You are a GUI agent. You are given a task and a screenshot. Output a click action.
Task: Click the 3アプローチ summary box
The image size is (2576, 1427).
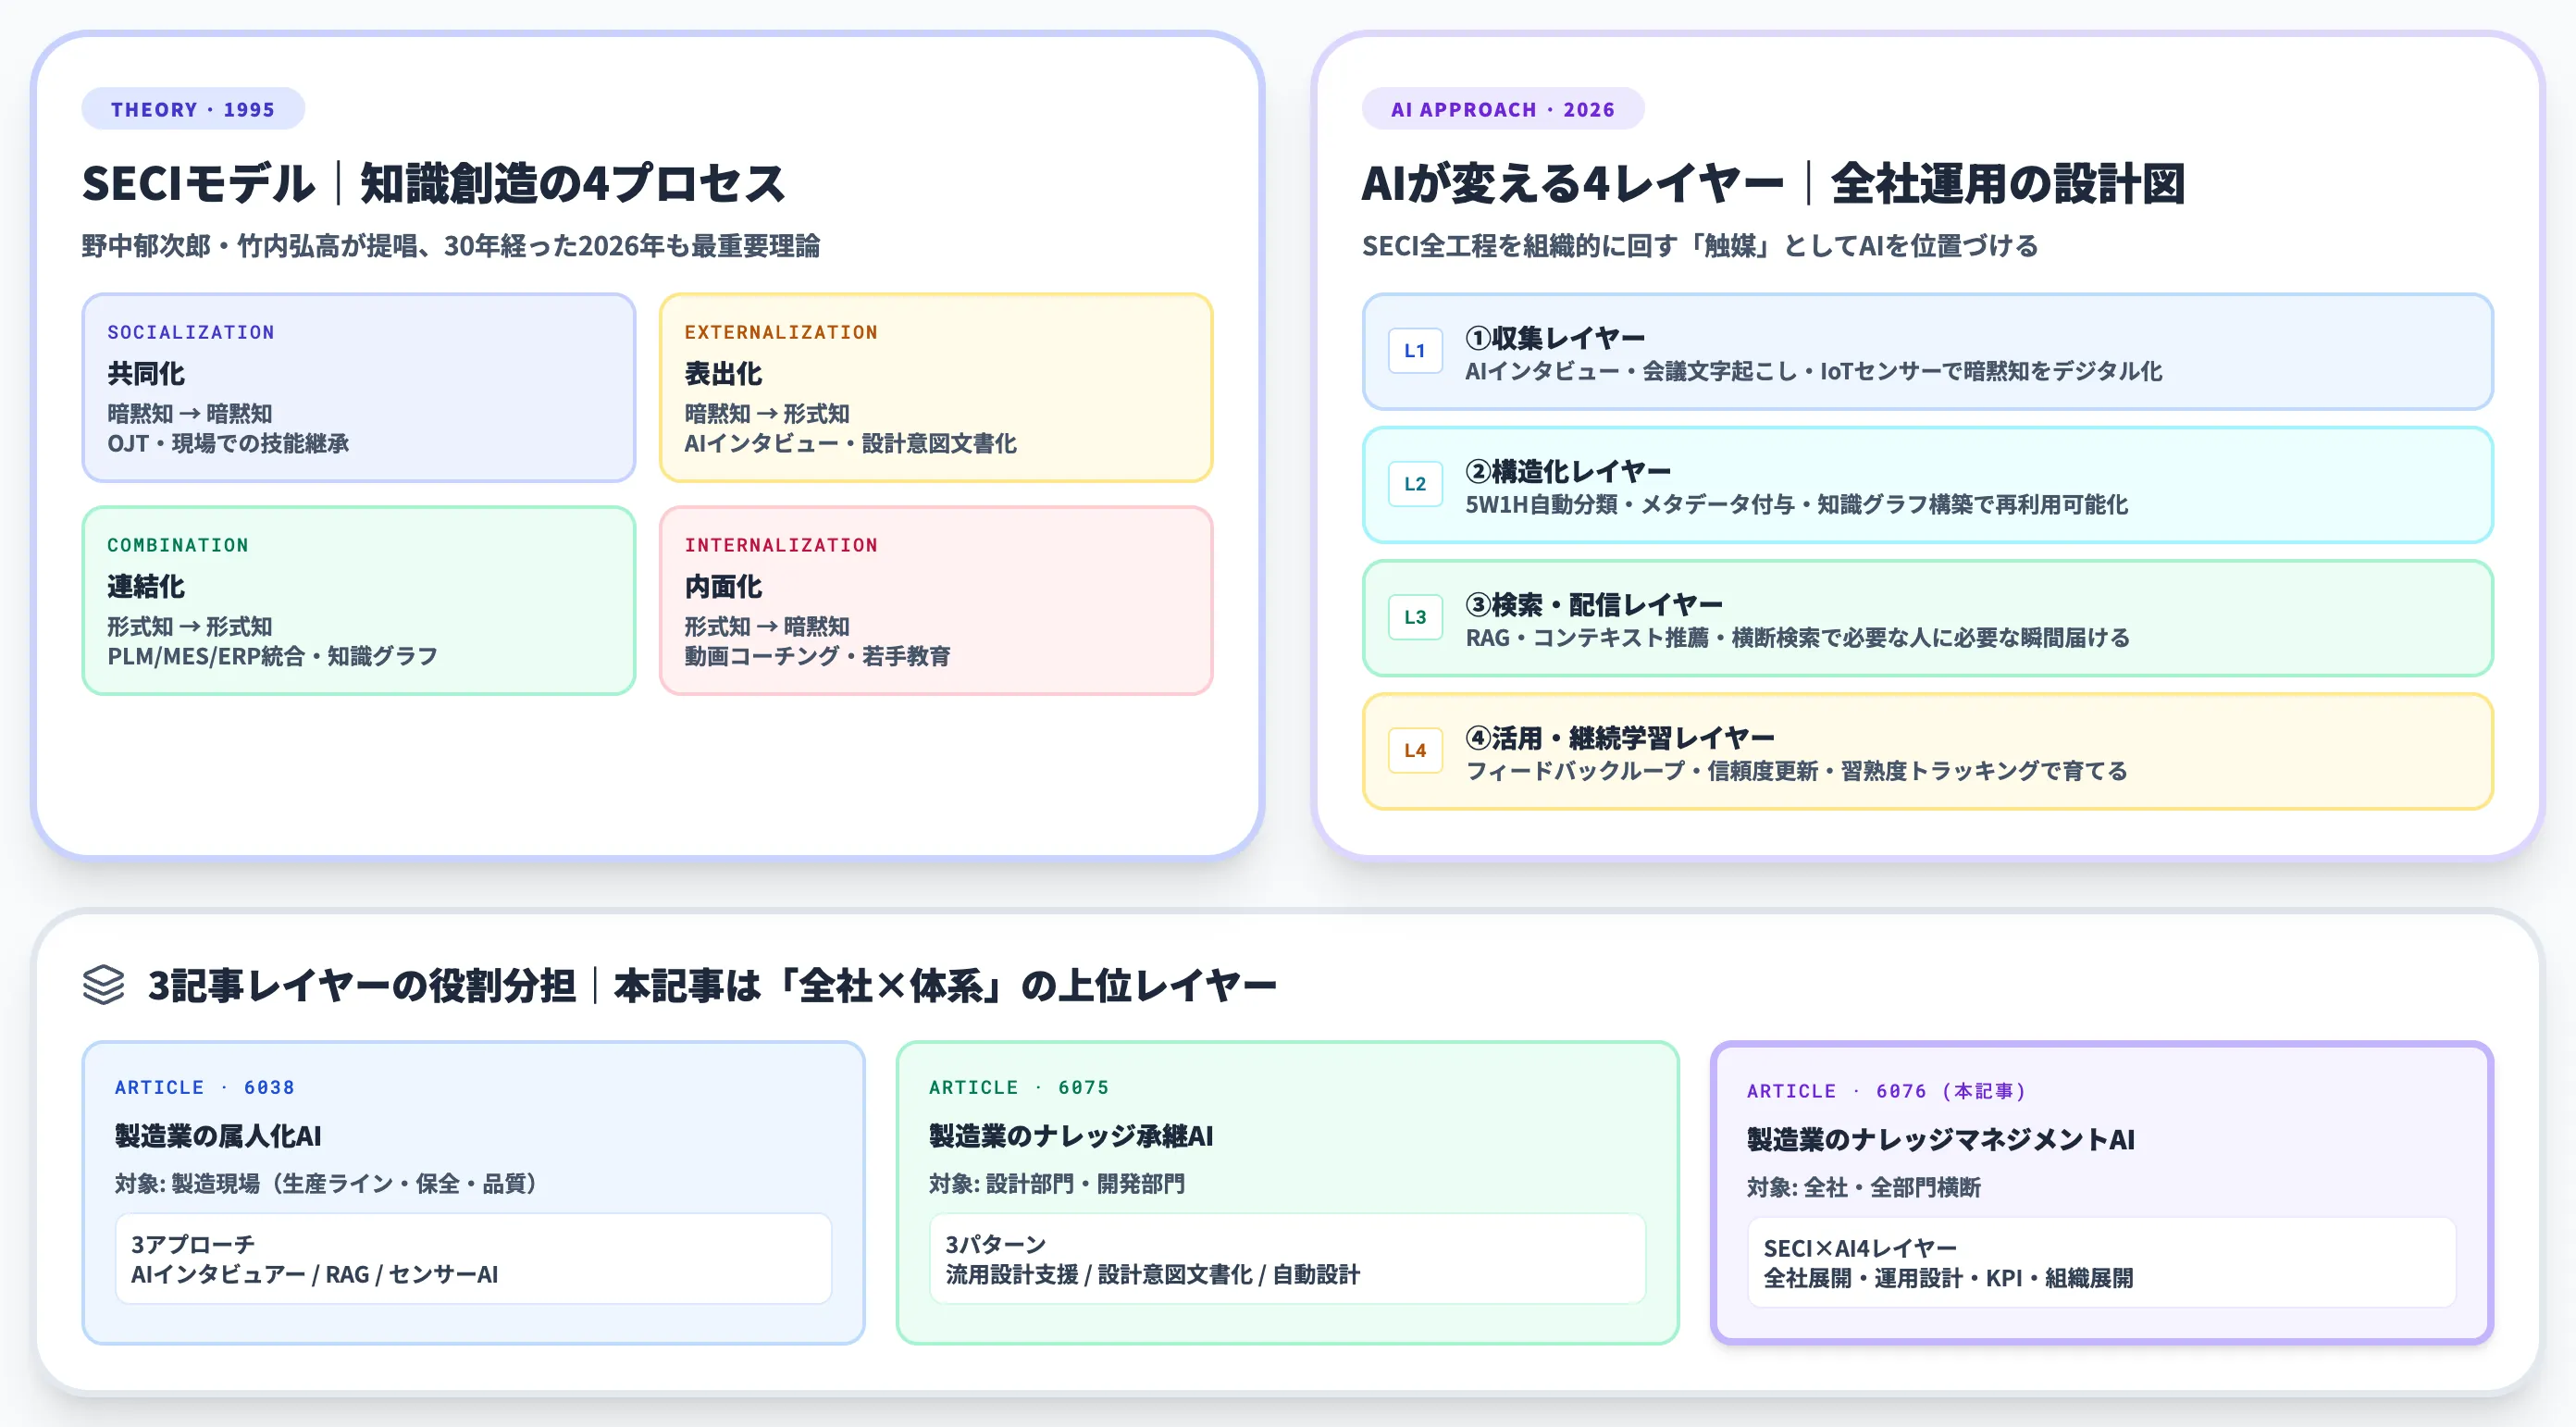pos(473,1258)
